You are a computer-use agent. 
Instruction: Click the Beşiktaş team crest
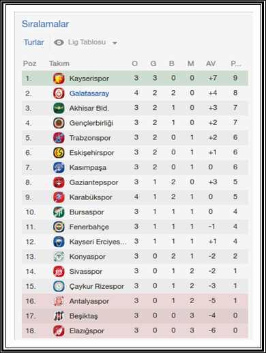point(59,316)
